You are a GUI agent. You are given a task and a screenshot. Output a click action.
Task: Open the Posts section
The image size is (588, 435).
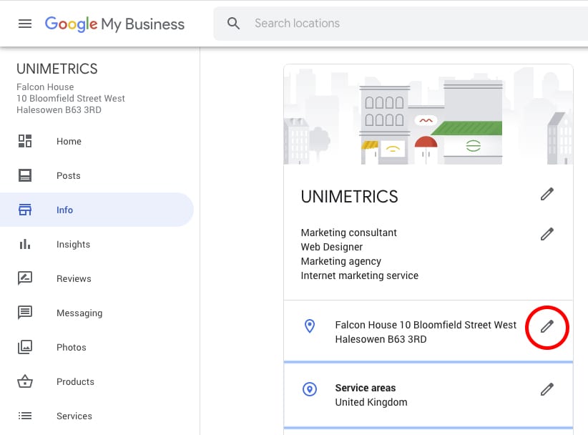pos(69,176)
